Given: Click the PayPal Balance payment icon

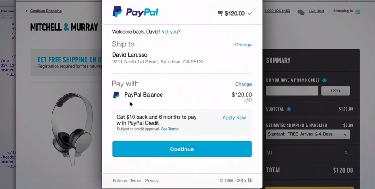Looking at the screenshot, I should click(x=116, y=95).
